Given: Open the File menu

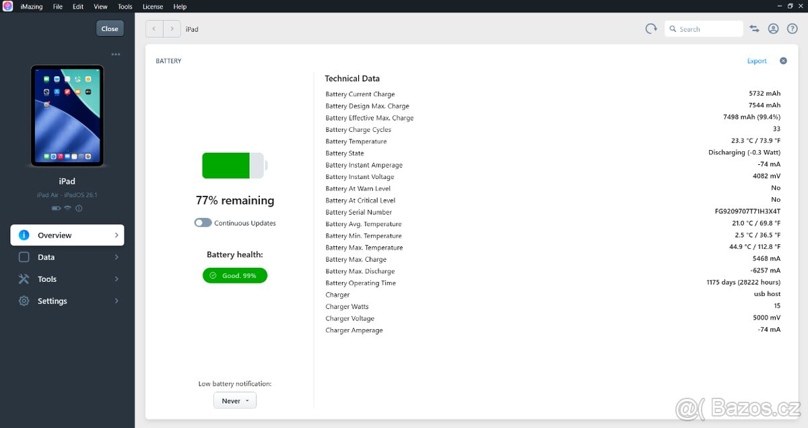Looking at the screenshot, I should (58, 7).
